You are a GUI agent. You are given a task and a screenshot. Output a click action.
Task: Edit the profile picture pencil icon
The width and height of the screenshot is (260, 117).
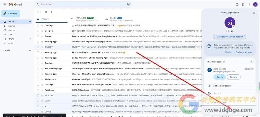(x=234, y=26)
